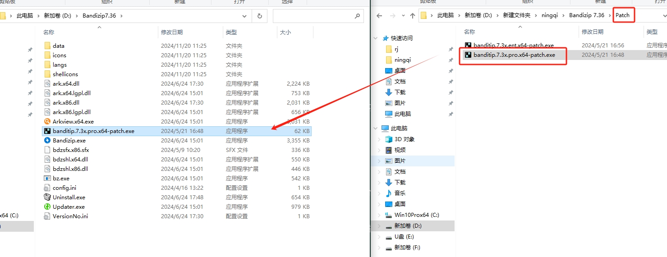Collapse the 快速访问 tree node
Viewport: 667px width, 257px height.
coord(376,38)
